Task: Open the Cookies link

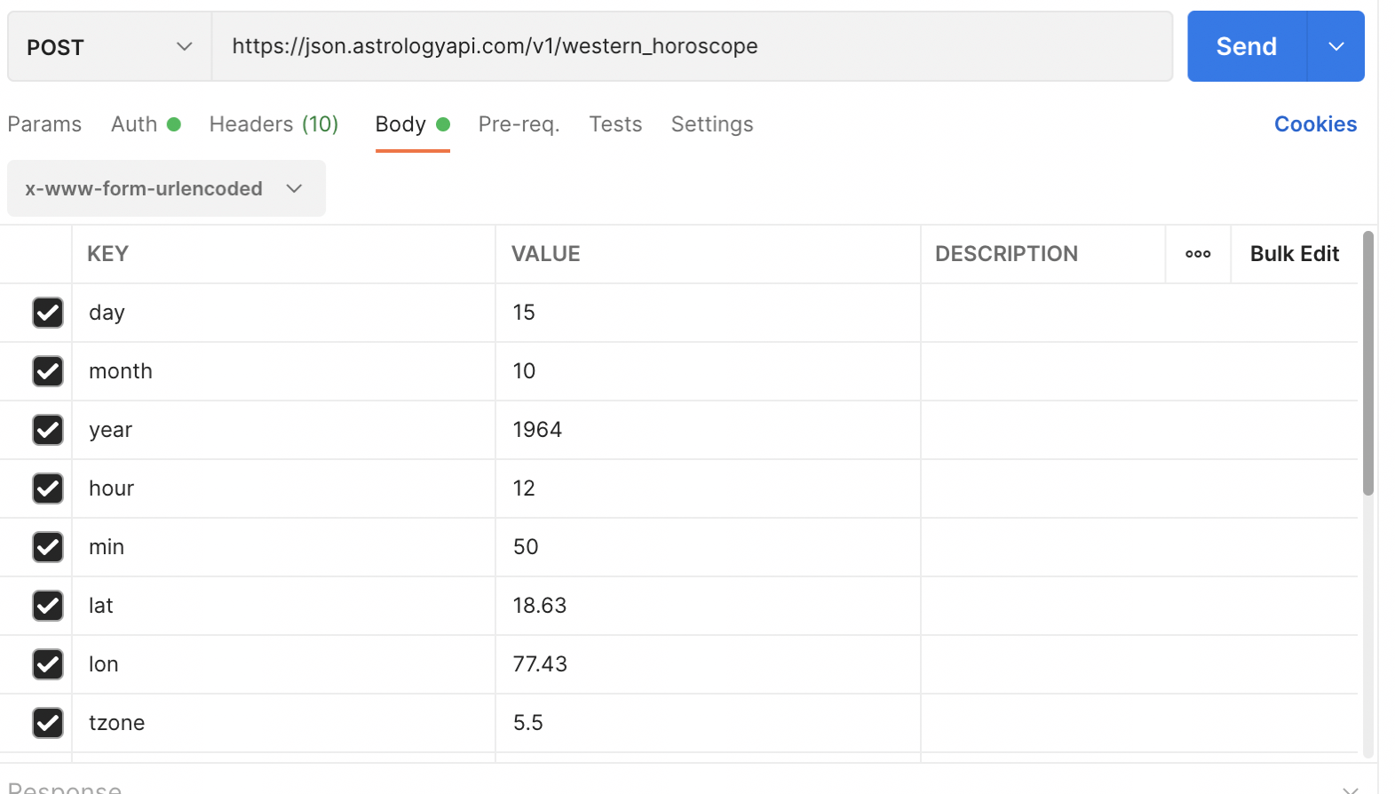Action: click(1315, 124)
